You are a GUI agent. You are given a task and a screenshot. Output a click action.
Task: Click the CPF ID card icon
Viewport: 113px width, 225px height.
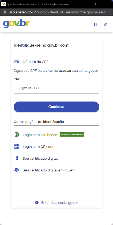pyautogui.click(x=17, y=62)
